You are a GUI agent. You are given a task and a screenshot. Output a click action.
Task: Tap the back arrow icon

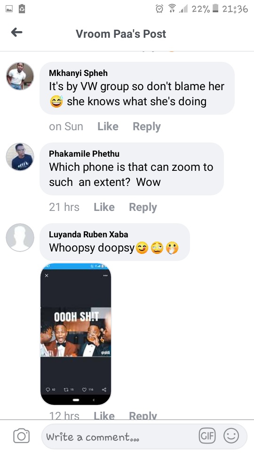click(17, 32)
